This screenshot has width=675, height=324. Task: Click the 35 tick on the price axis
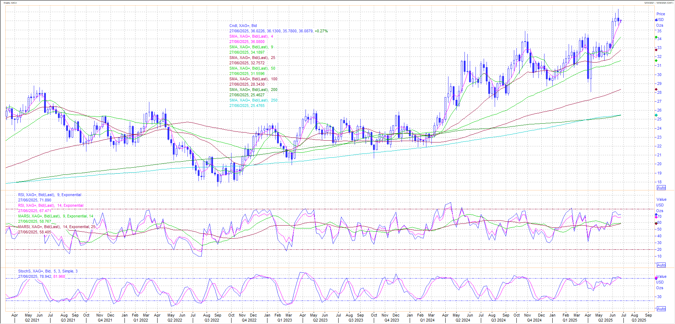click(659, 31)
